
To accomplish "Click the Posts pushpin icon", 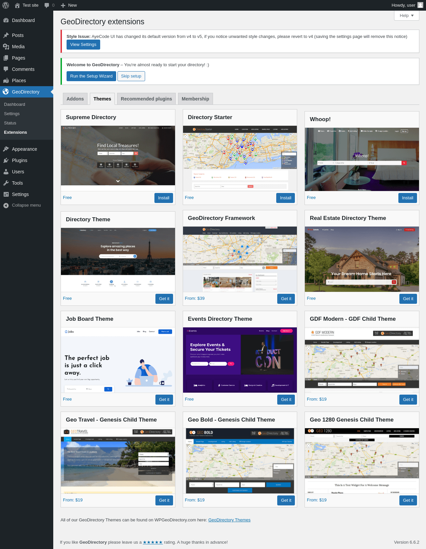I will [x=6, y=35].
